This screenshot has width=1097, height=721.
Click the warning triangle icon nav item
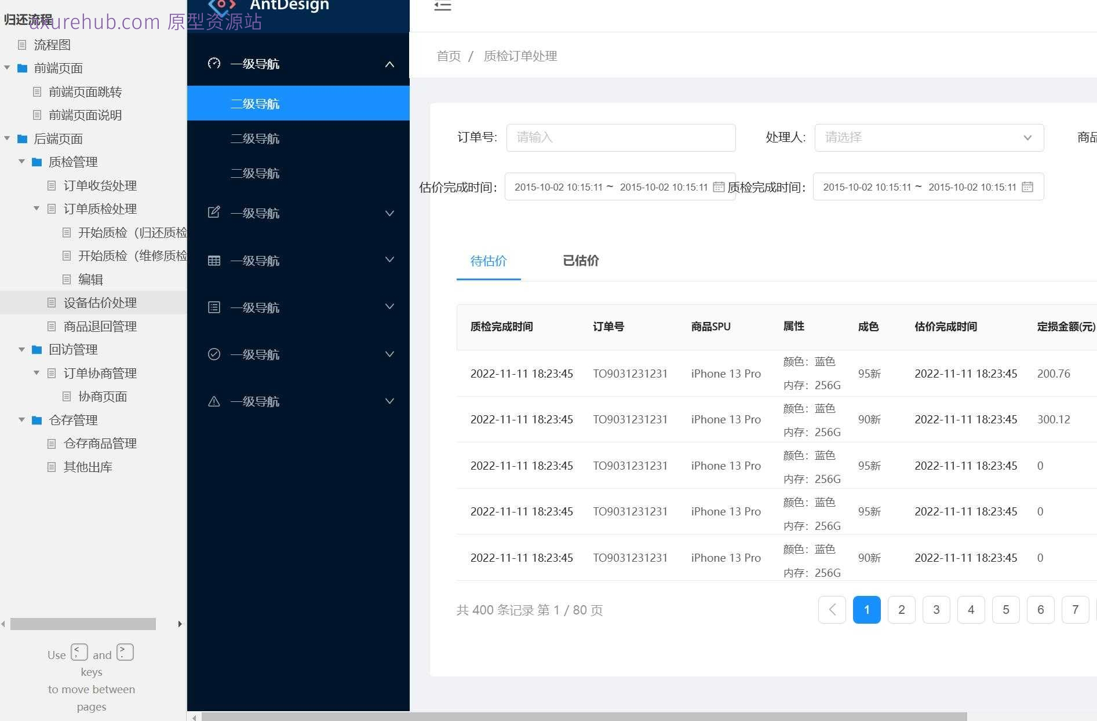[x=214, y=401]
